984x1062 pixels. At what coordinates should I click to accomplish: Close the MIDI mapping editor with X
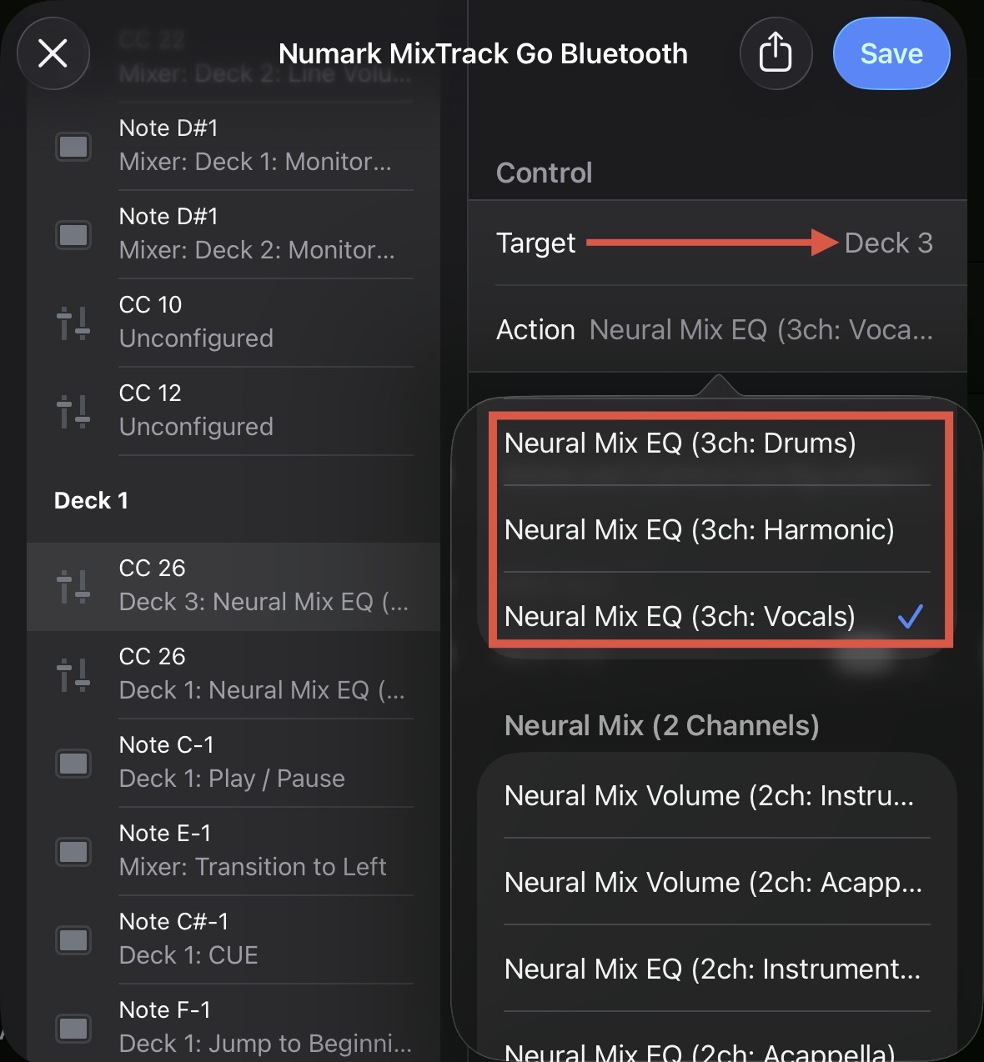click(x=53, y=53)
